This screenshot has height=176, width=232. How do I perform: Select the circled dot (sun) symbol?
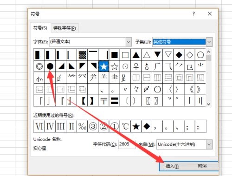(x=125, y=66)
